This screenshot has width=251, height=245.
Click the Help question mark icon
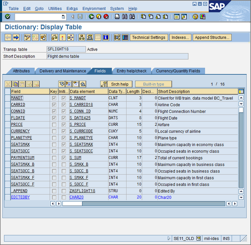point(195,17)
